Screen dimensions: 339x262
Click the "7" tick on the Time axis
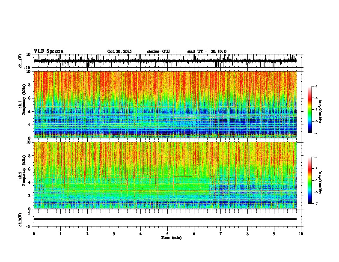[221, 234]
